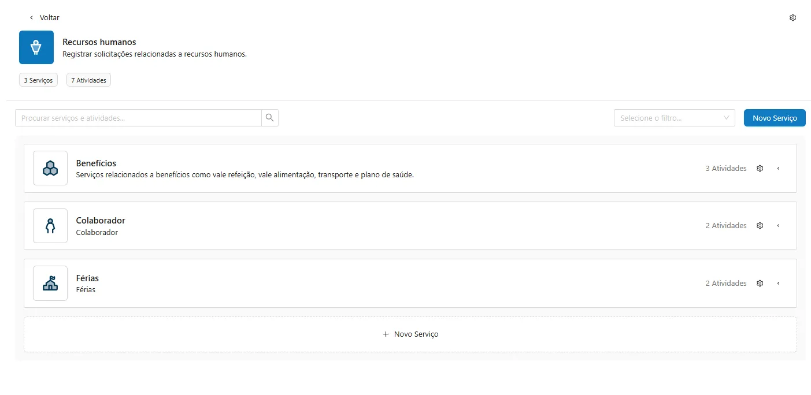
Task: Click the Recursos humanos blue category icon
Action: pos(36,47)
